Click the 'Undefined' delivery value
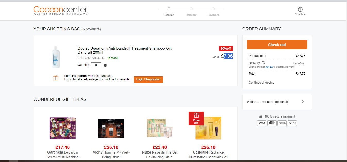Viewport: 347px width, 162px height. [x=299, y=63]
